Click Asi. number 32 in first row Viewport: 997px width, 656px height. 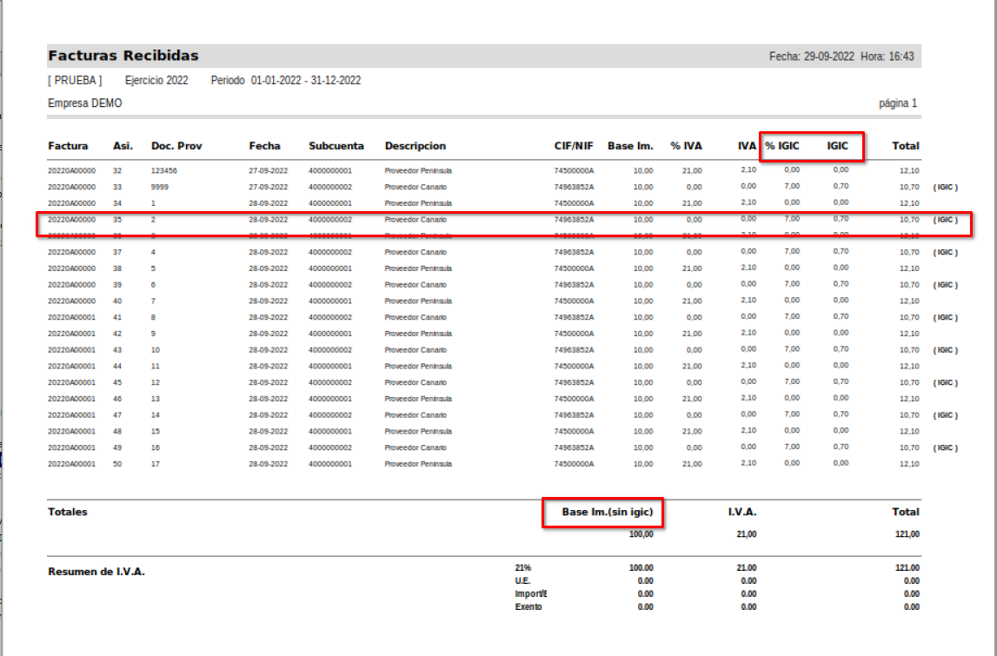(x=117, y=171)
